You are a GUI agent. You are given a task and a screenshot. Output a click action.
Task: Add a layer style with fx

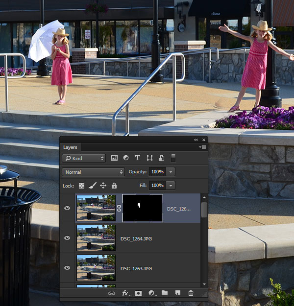tap(125, 293)
